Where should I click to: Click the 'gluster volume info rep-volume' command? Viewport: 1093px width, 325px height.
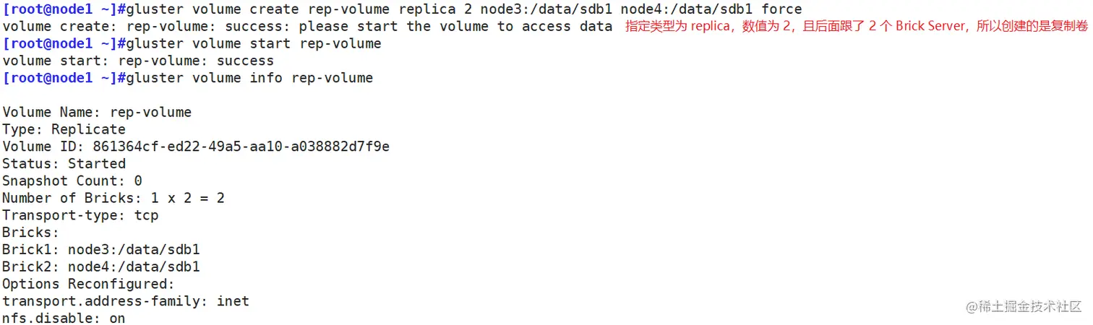[249, 78]
